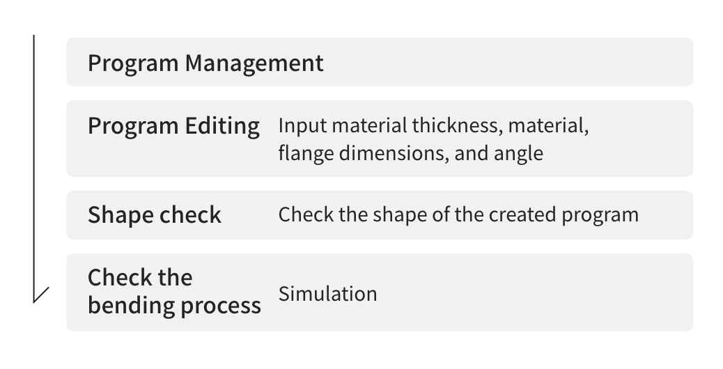The image size is (723, 369).
Task: Click the word Editing in second row
Action: pos(222,126)
